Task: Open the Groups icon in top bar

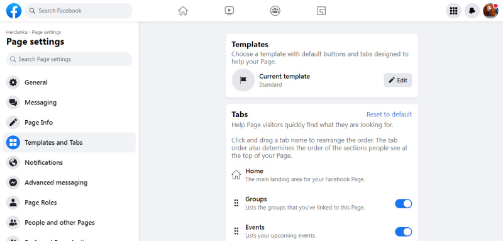Action: [x=275, y=11]
